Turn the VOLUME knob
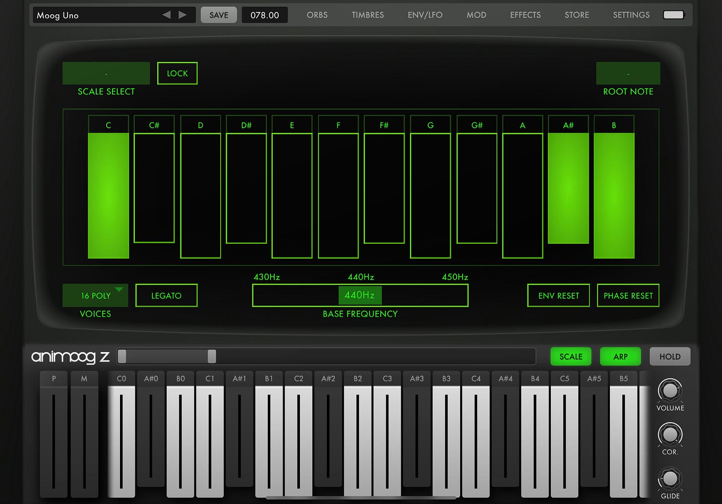This screenshot has width=722, height=504. (670, 391)
